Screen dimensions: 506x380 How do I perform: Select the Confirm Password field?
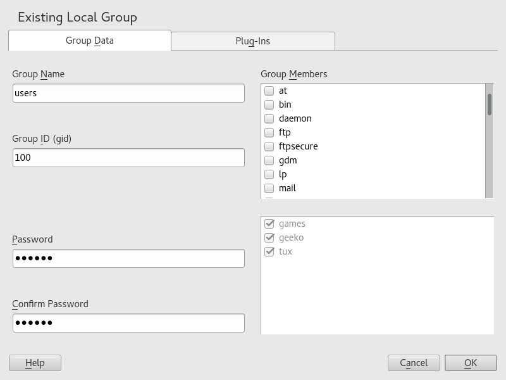128,323
